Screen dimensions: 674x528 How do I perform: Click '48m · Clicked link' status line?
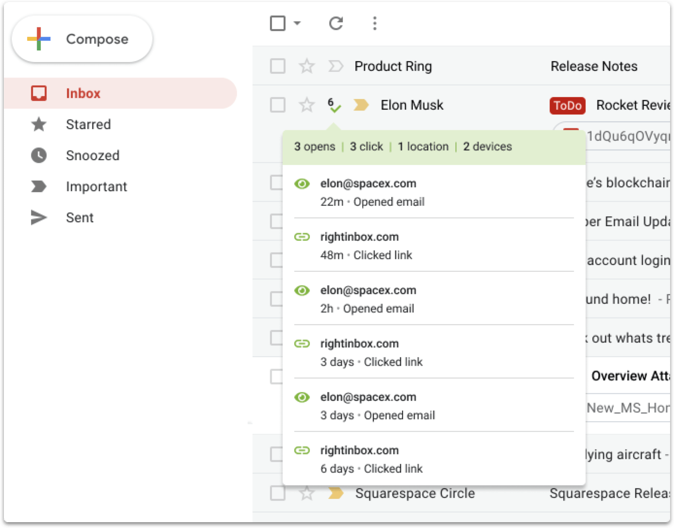tap(366, 255)
